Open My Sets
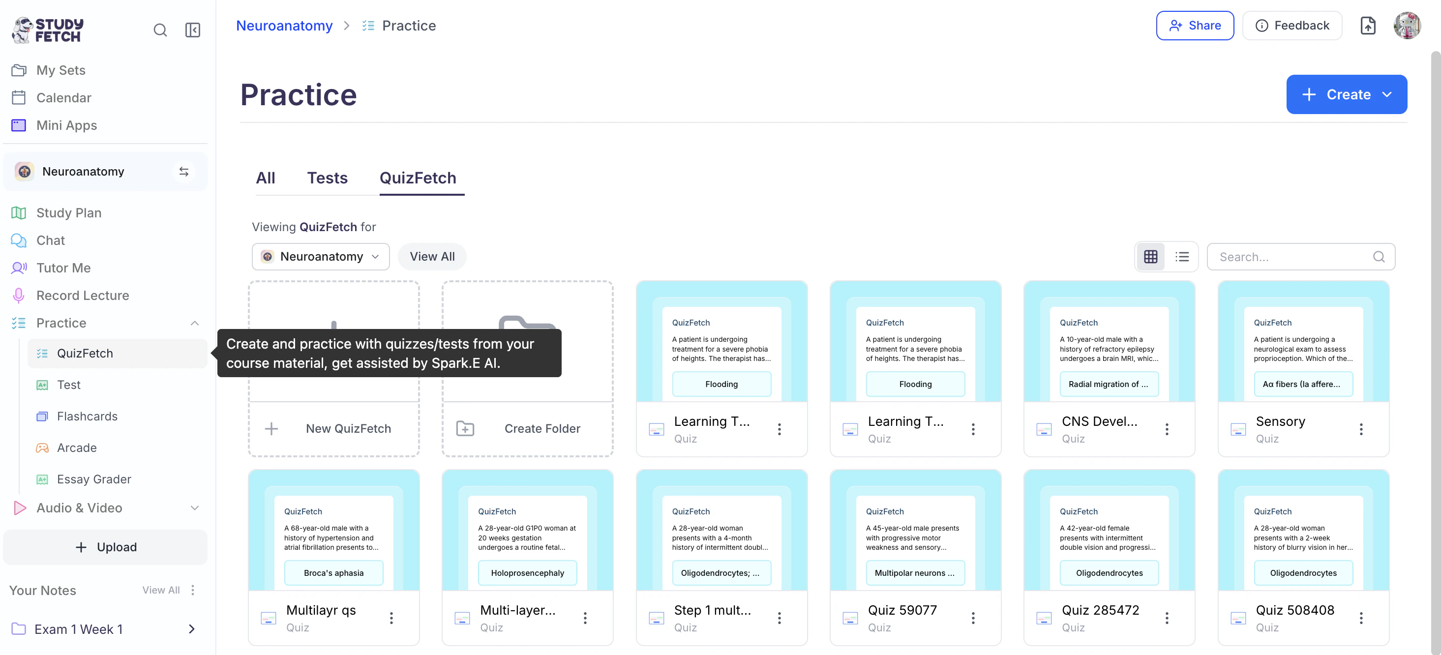 (61, 70)
